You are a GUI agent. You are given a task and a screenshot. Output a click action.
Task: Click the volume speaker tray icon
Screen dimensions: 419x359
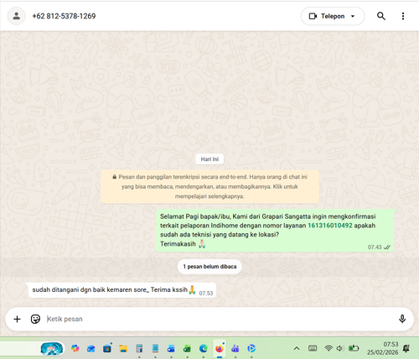339,348
